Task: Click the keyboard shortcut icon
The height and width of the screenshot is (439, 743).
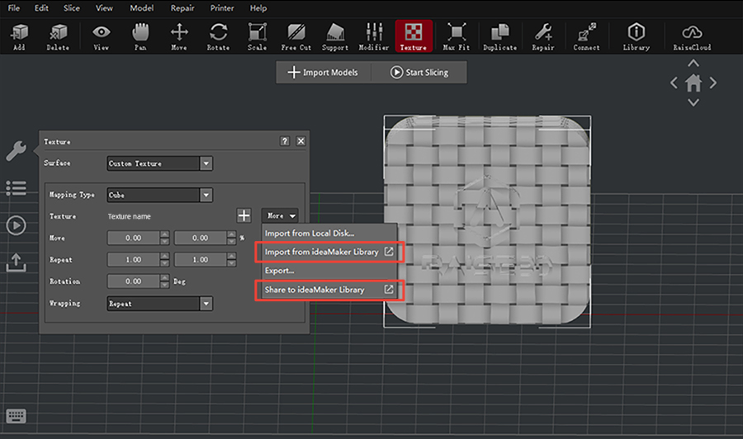Action: pyautogui.click(x=17, y=416)
